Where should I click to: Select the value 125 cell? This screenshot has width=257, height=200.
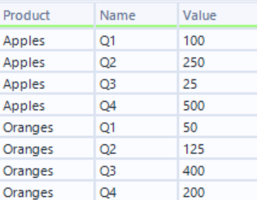point(218,149)
